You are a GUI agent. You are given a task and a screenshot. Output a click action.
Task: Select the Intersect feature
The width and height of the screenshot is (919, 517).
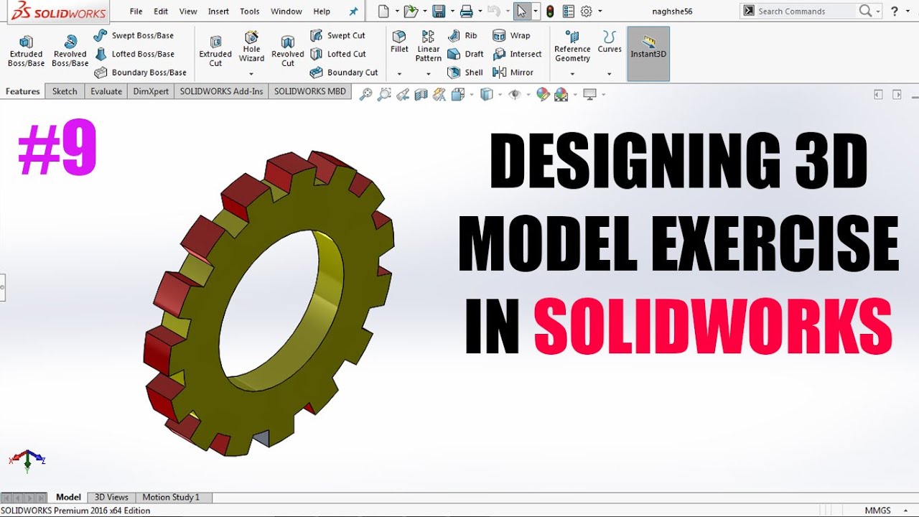[517, 54]
